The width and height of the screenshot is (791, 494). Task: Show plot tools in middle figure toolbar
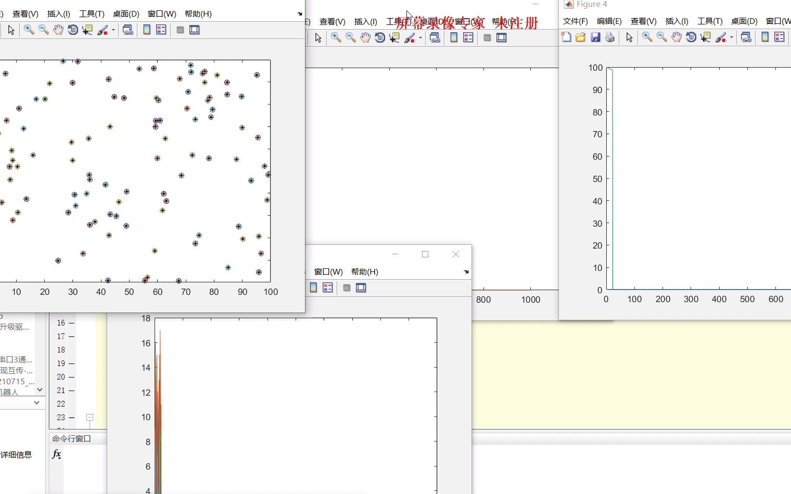tap(502, 37)
